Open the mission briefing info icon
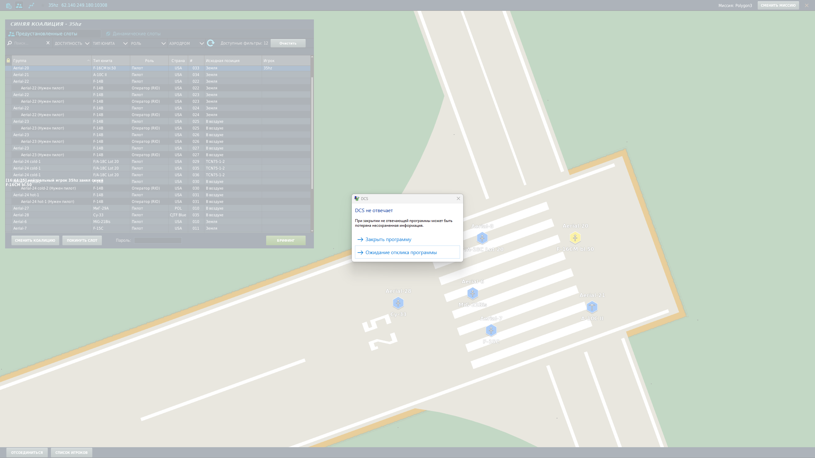Image resolution: width=815 pixels, height=458 pixels. pyautogui.click(x=9, y=6)
